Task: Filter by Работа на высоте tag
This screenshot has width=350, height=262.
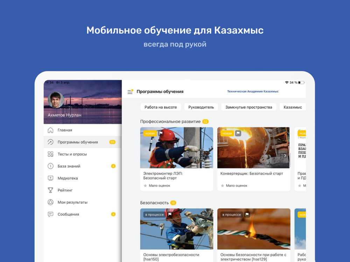Action: click(161, 107)
